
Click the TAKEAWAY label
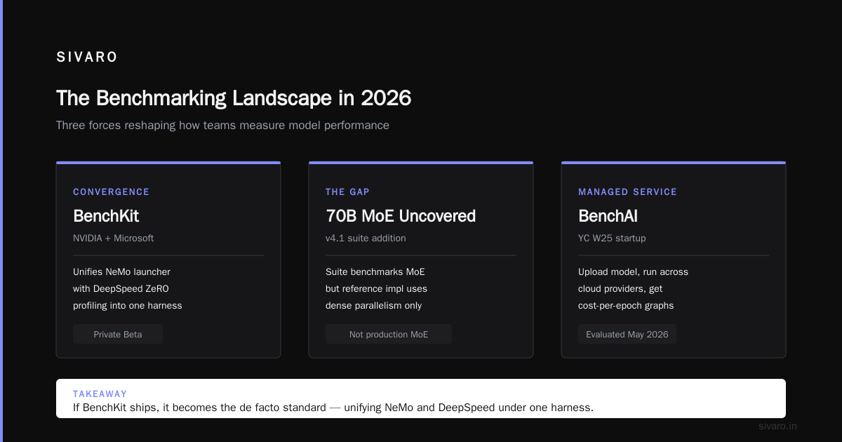point(100,394)
